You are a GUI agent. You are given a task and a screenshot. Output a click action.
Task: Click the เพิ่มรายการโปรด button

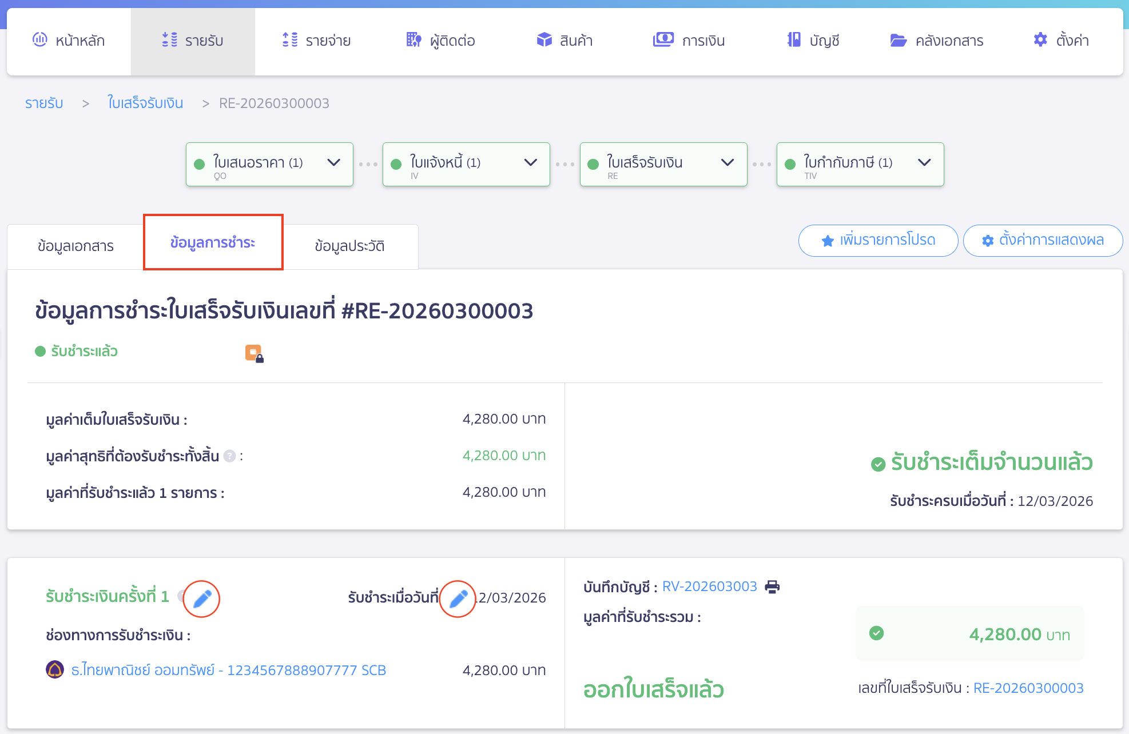click(x=878, y=241)
